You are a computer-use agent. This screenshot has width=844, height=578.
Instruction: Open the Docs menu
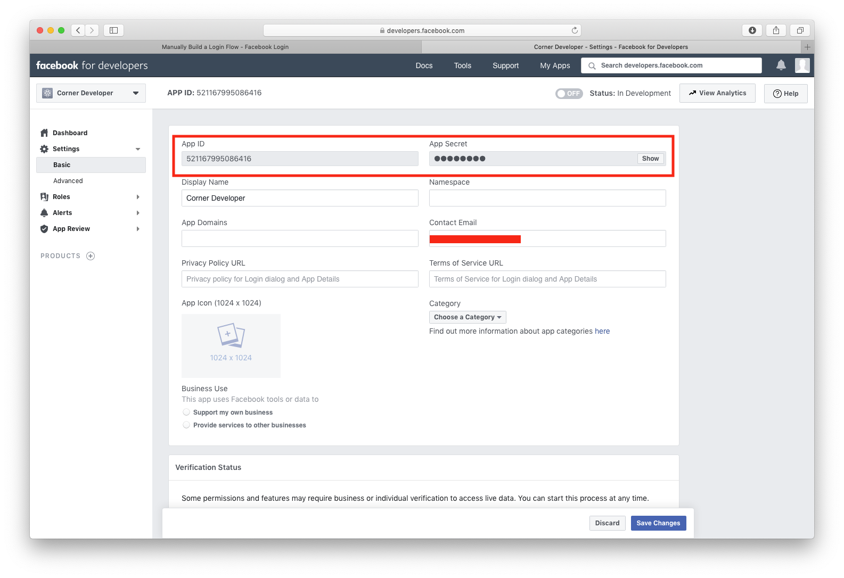pyautogui.click(x=424, y=65)
